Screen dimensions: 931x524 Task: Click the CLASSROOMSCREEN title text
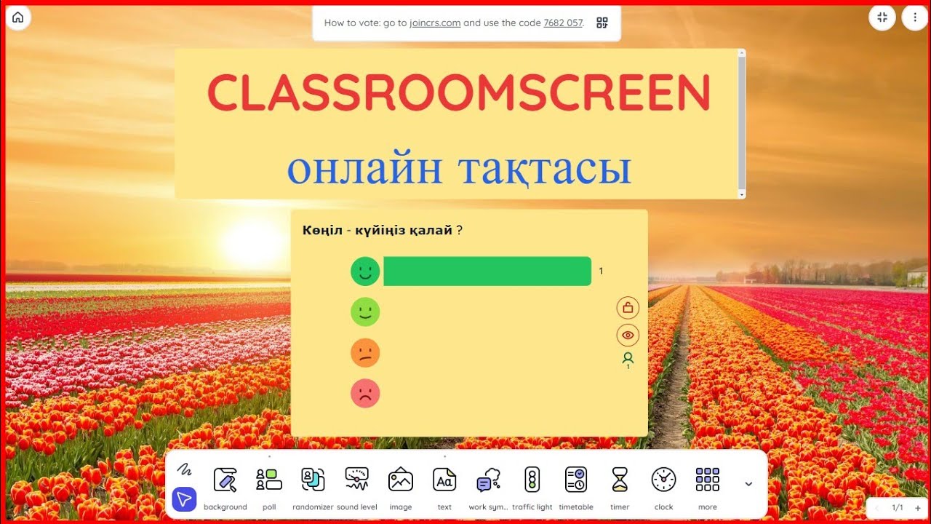coord(458,92)
